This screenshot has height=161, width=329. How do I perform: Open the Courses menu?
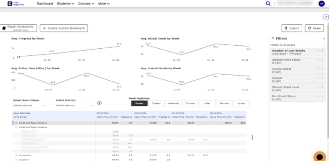click(86, 4)
